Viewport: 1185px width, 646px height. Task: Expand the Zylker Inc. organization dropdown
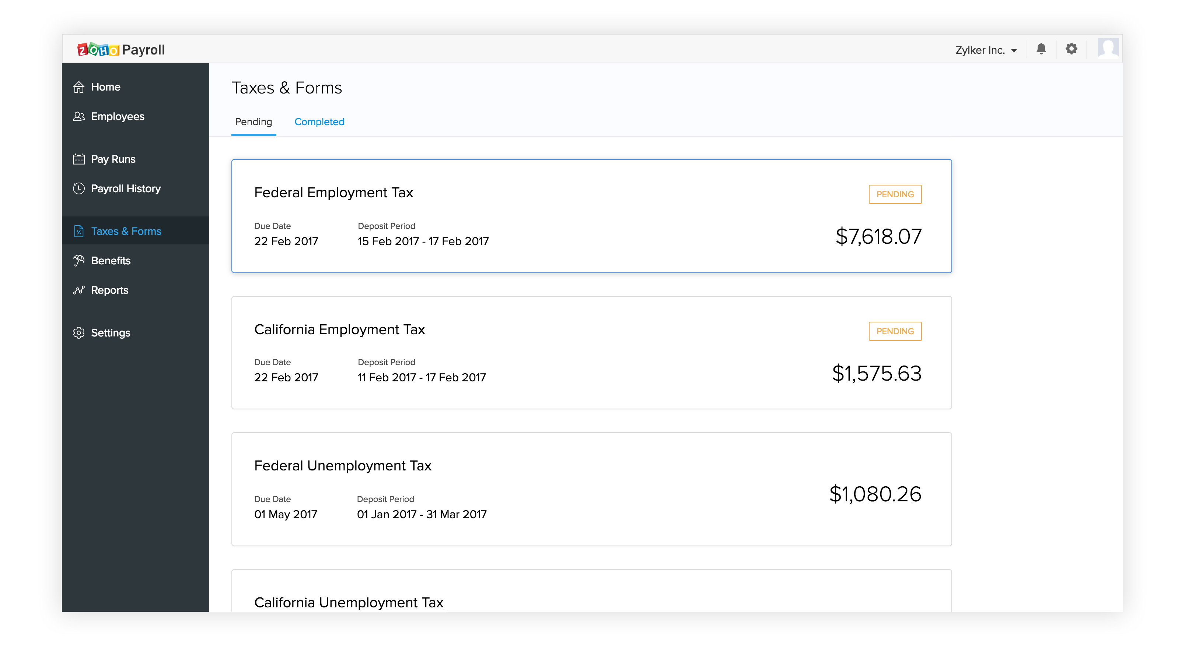[x=985, y=50]
